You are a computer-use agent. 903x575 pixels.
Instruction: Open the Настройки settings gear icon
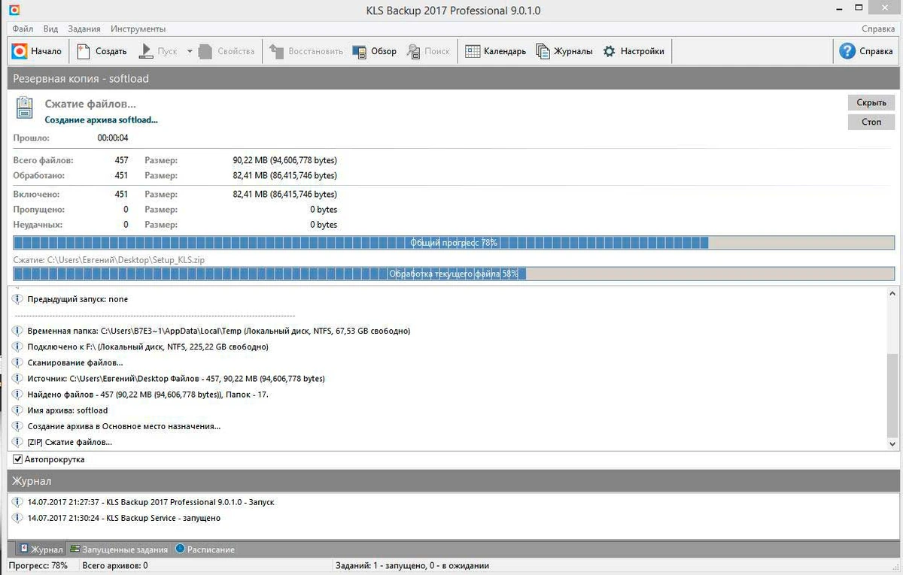pyautogui.click(x=609, y=51)
